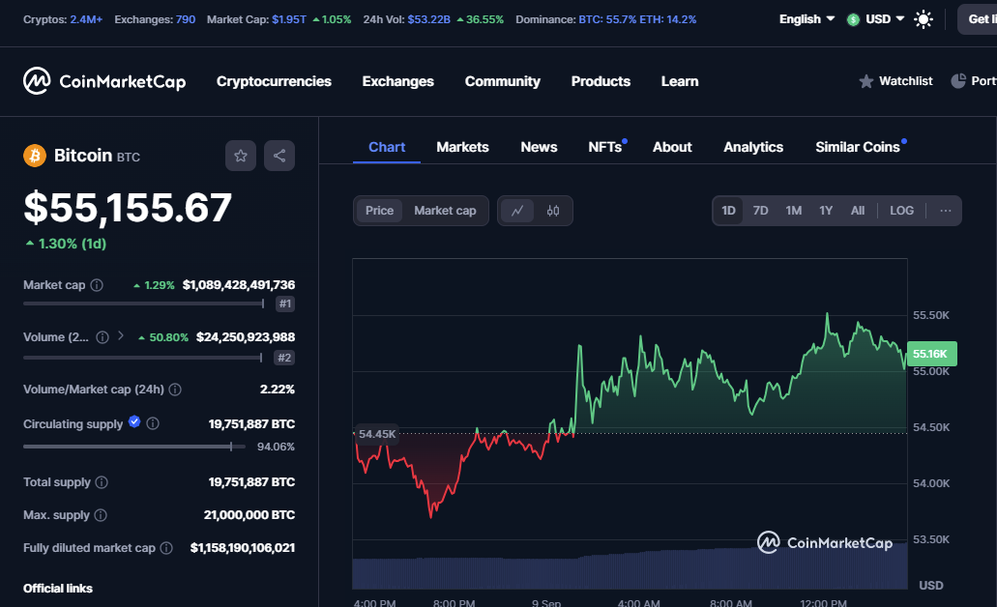Click the green dollar currency icon
The height and width of the screenshot is (607, 997).
coord(853,19)
